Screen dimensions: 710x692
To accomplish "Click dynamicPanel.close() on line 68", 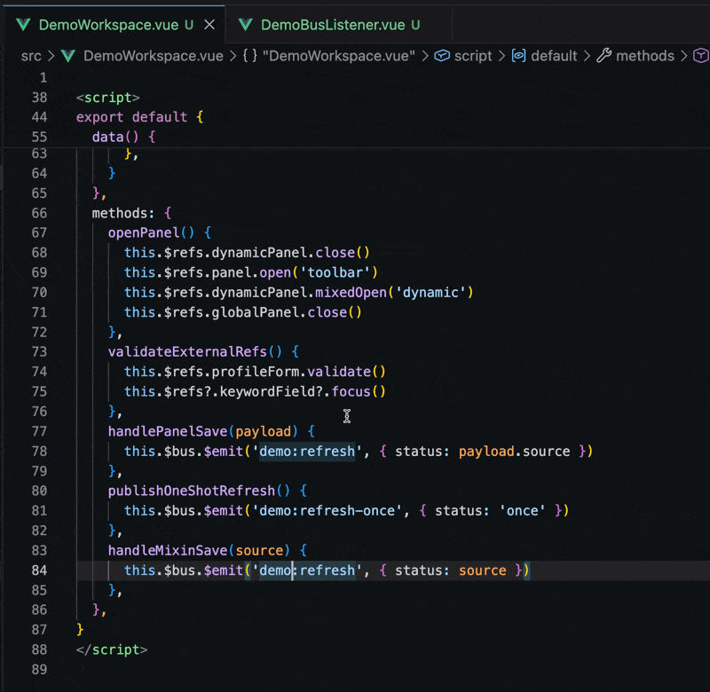I will pos(291,253).
